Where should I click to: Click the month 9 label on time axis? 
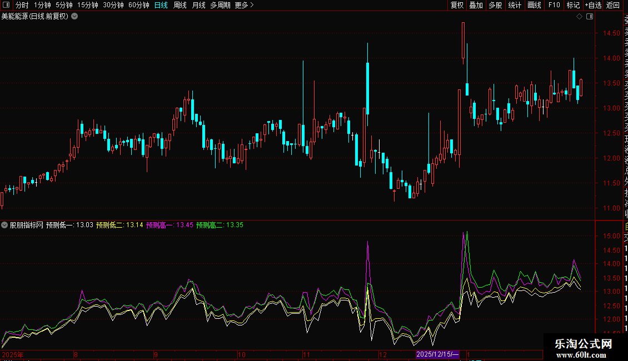point(156,354)
